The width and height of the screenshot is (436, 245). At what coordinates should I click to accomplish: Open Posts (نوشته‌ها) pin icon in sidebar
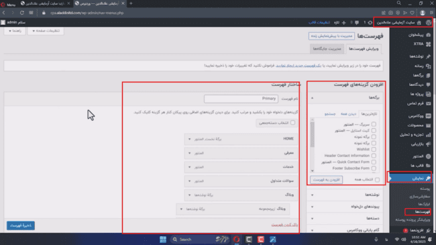[428, 56]
